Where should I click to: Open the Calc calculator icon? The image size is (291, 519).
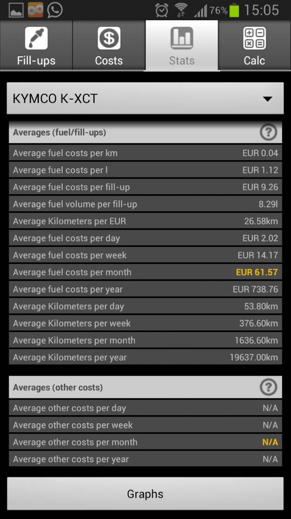(x=255, y=38)
